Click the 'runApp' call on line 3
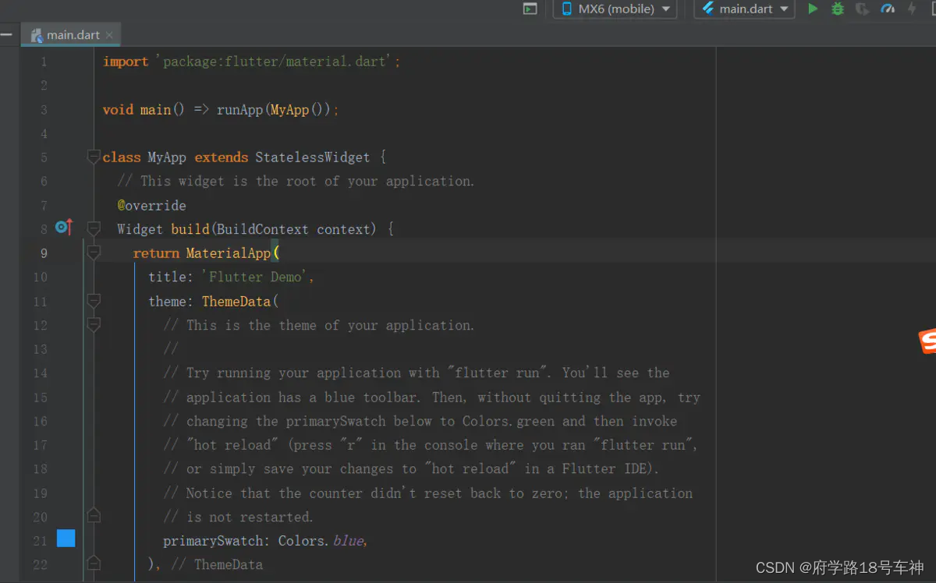 pos(239,110)
